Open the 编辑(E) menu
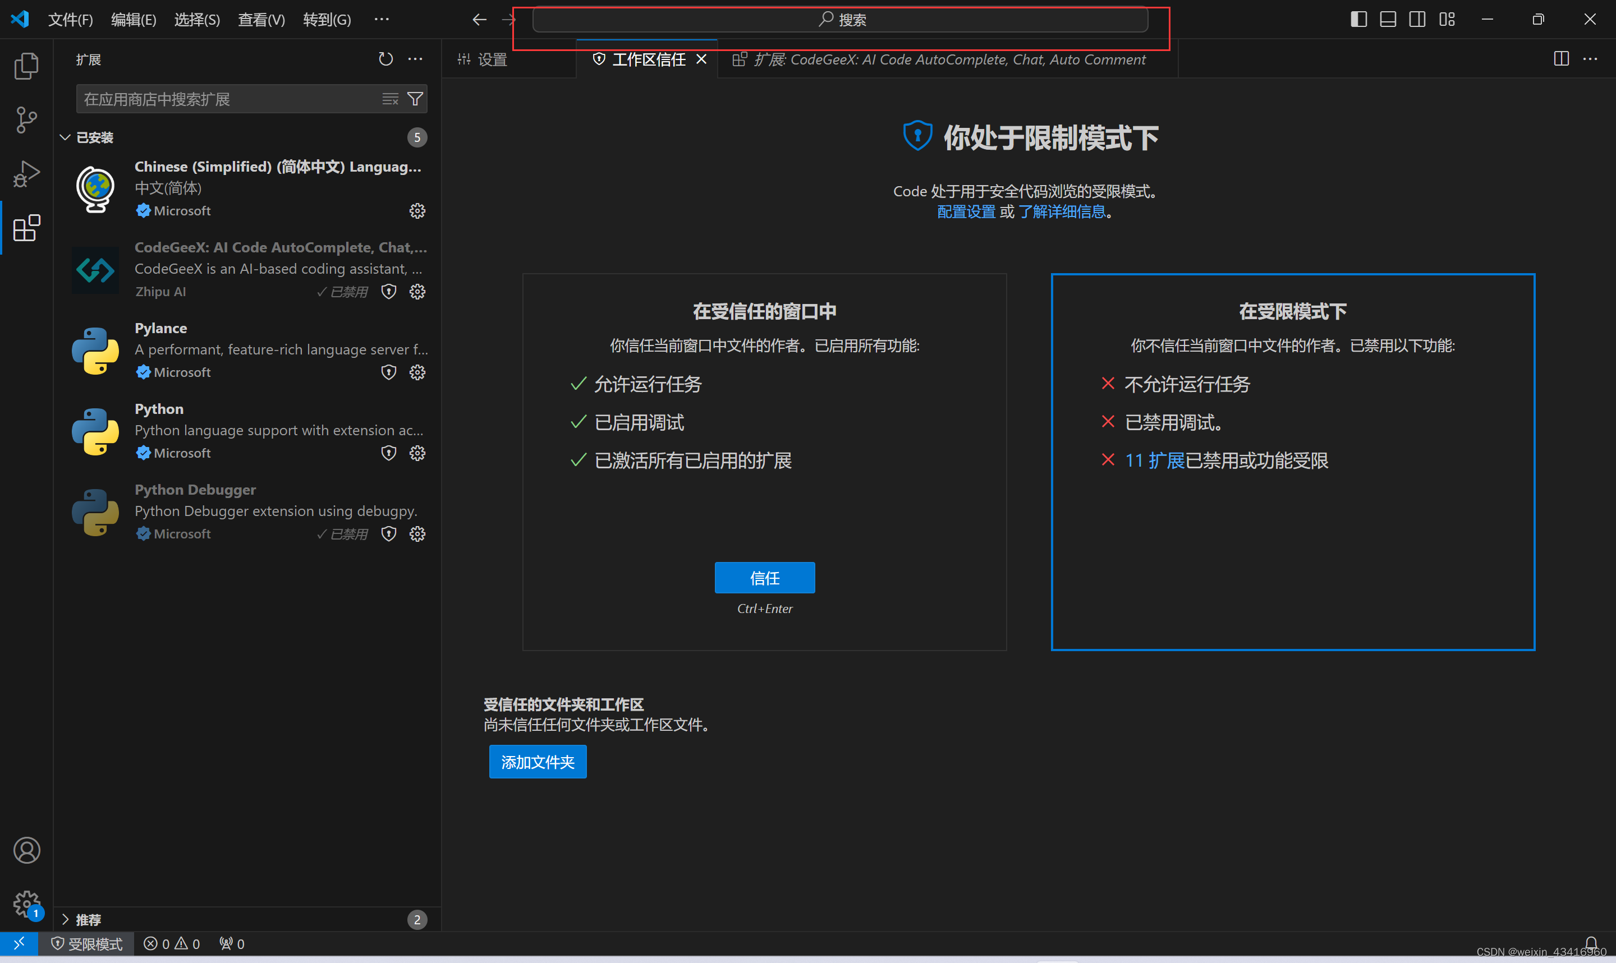Viewport: 1616px width, 963px height. click(134, 20)
